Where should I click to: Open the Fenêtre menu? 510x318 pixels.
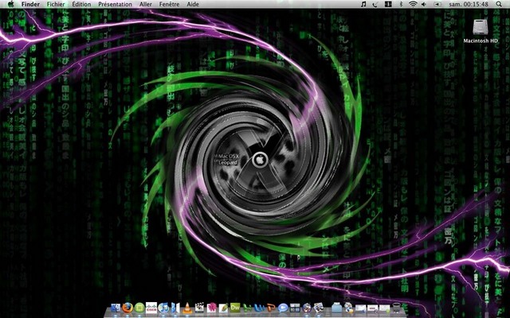pos(169,4)
